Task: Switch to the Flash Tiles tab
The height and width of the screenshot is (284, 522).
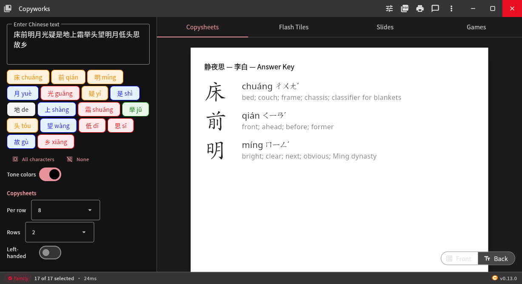Action: click(294, 27)
